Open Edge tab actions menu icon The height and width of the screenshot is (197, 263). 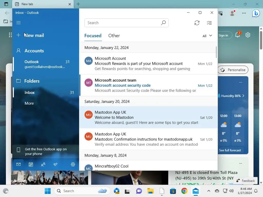point(6,4)
